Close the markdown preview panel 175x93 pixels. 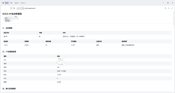coord(172,8)
